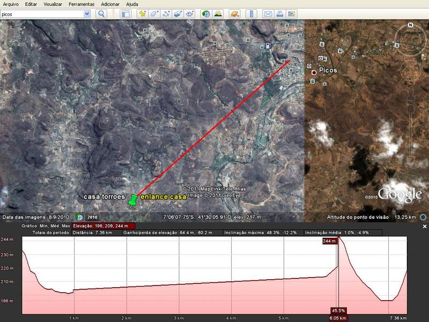Viewport: 429px width, 322px height.
Task: Open the ruler measurement tool
Action: pos(252,14)
